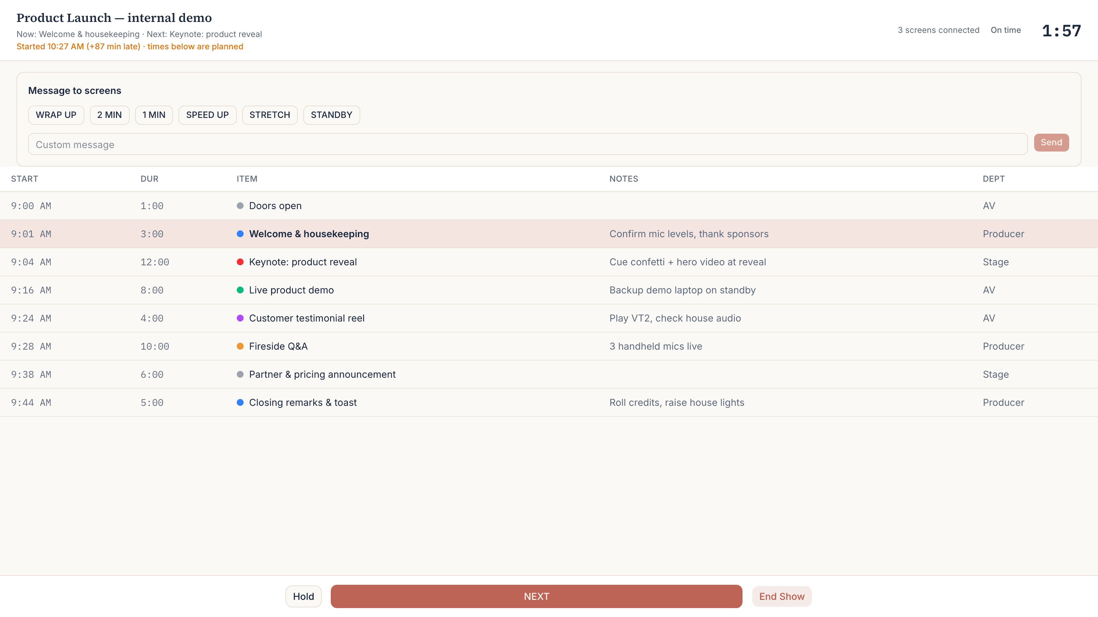Send the 1 MIN warning

[154, 115]
